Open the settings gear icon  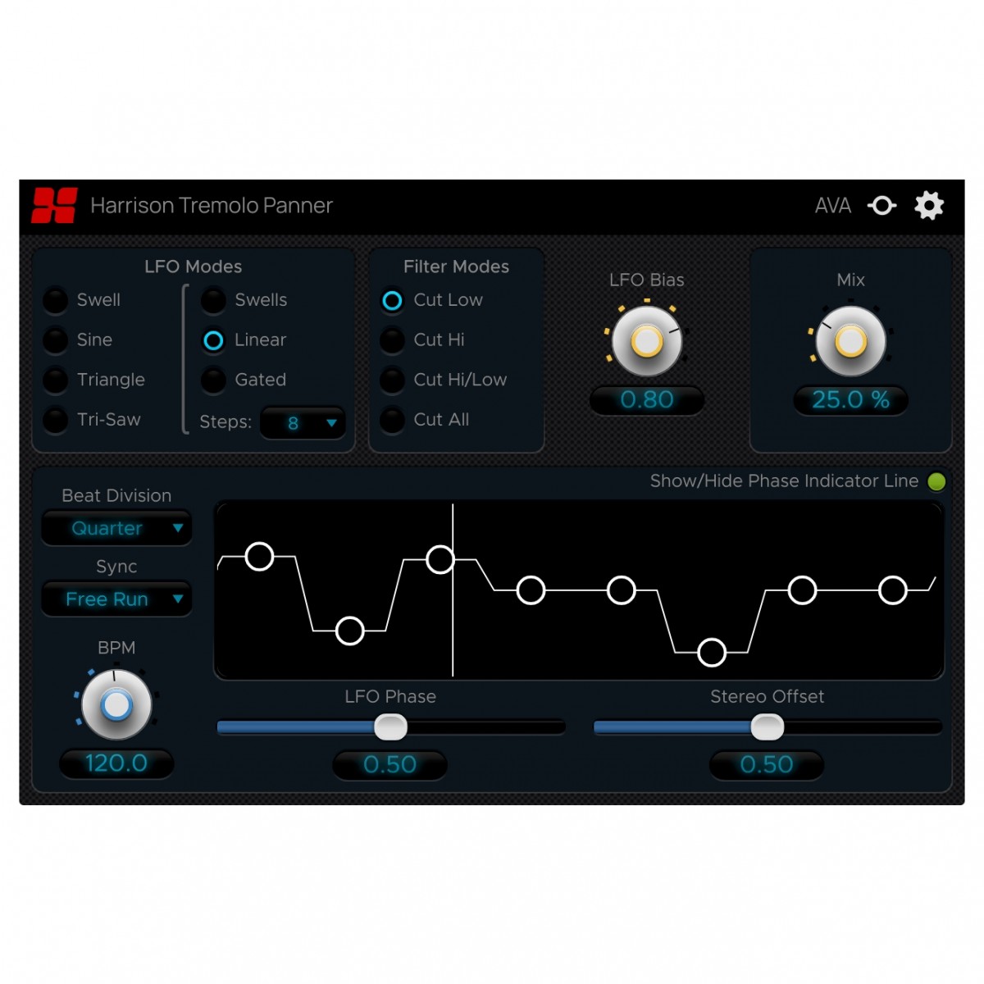(x=929, y=205)
